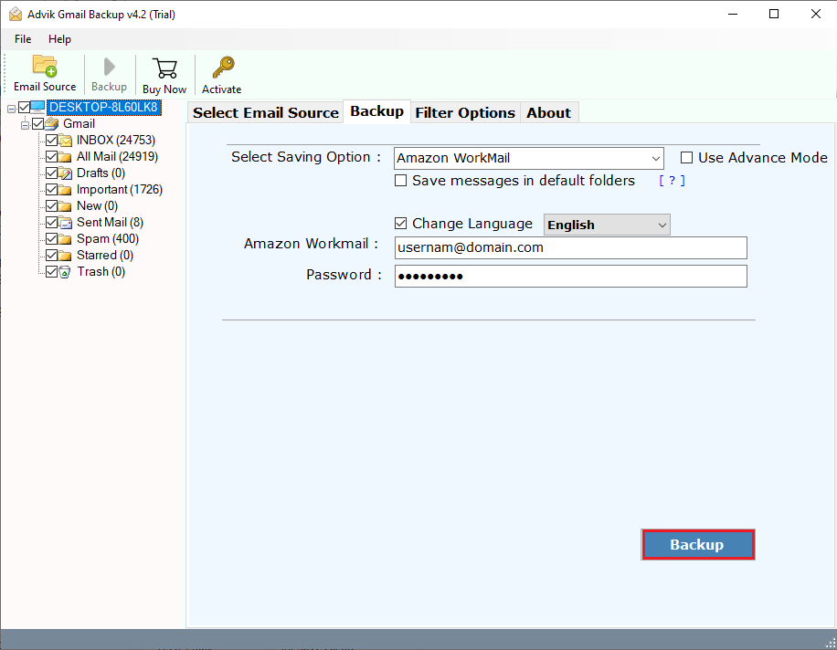Uncheck the Important (1726) checkbox
This screenshot has height=650, width=837.
(x=52, y=190)
